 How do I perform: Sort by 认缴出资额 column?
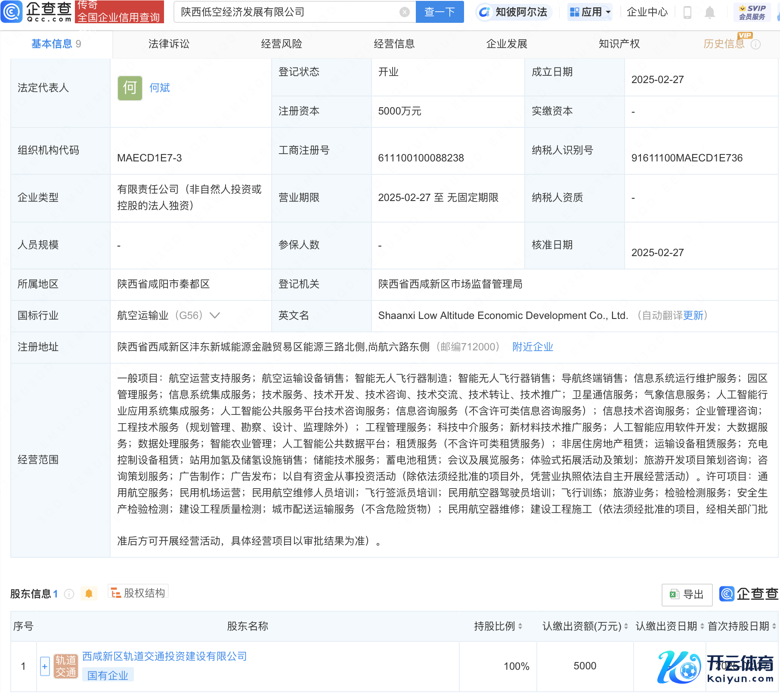tap(626, 626)
